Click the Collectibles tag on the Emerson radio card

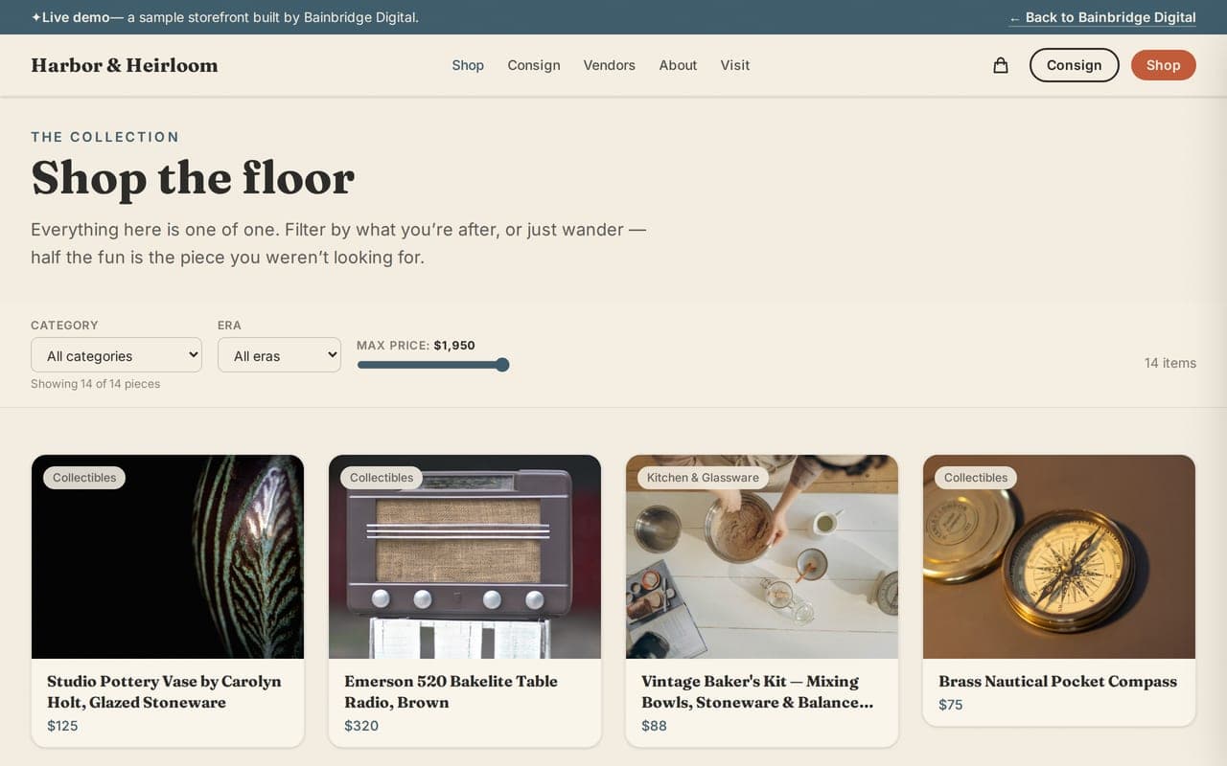click(382, 478)
